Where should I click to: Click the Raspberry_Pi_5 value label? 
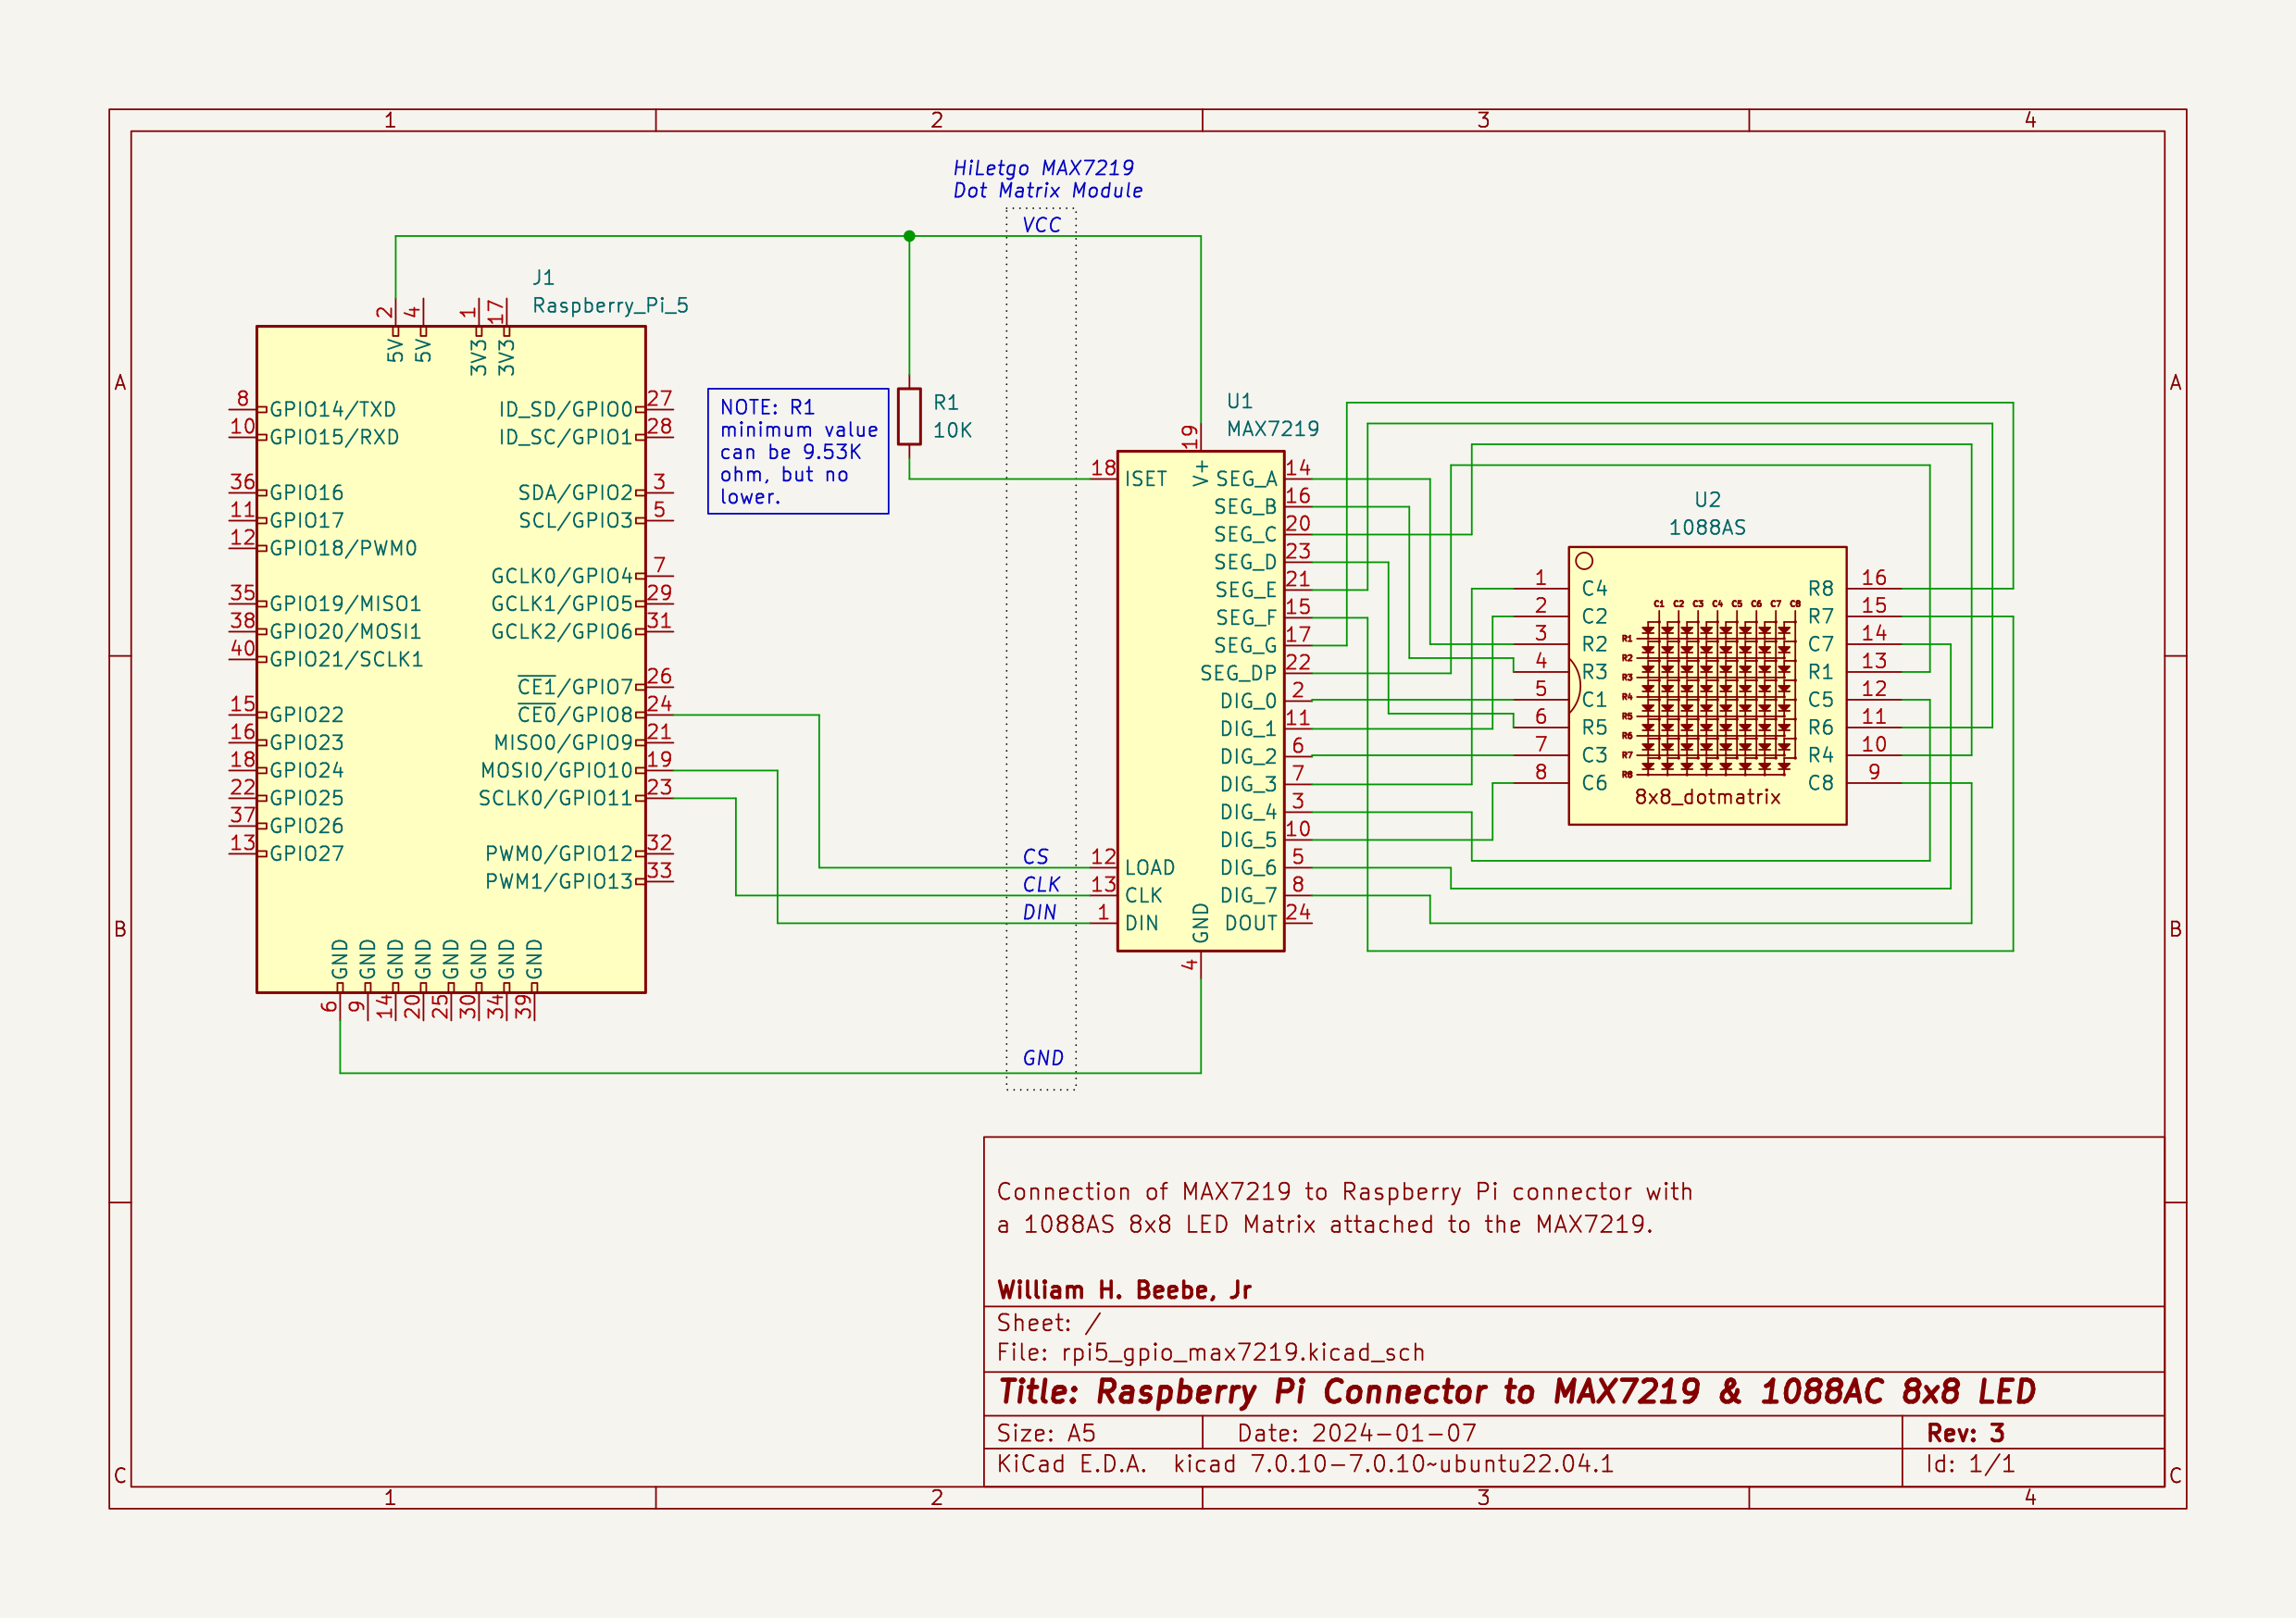point(610,305)
